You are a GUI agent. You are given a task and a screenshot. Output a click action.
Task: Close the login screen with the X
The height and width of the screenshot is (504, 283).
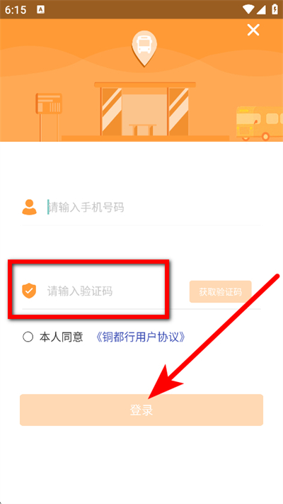(253, 30)
